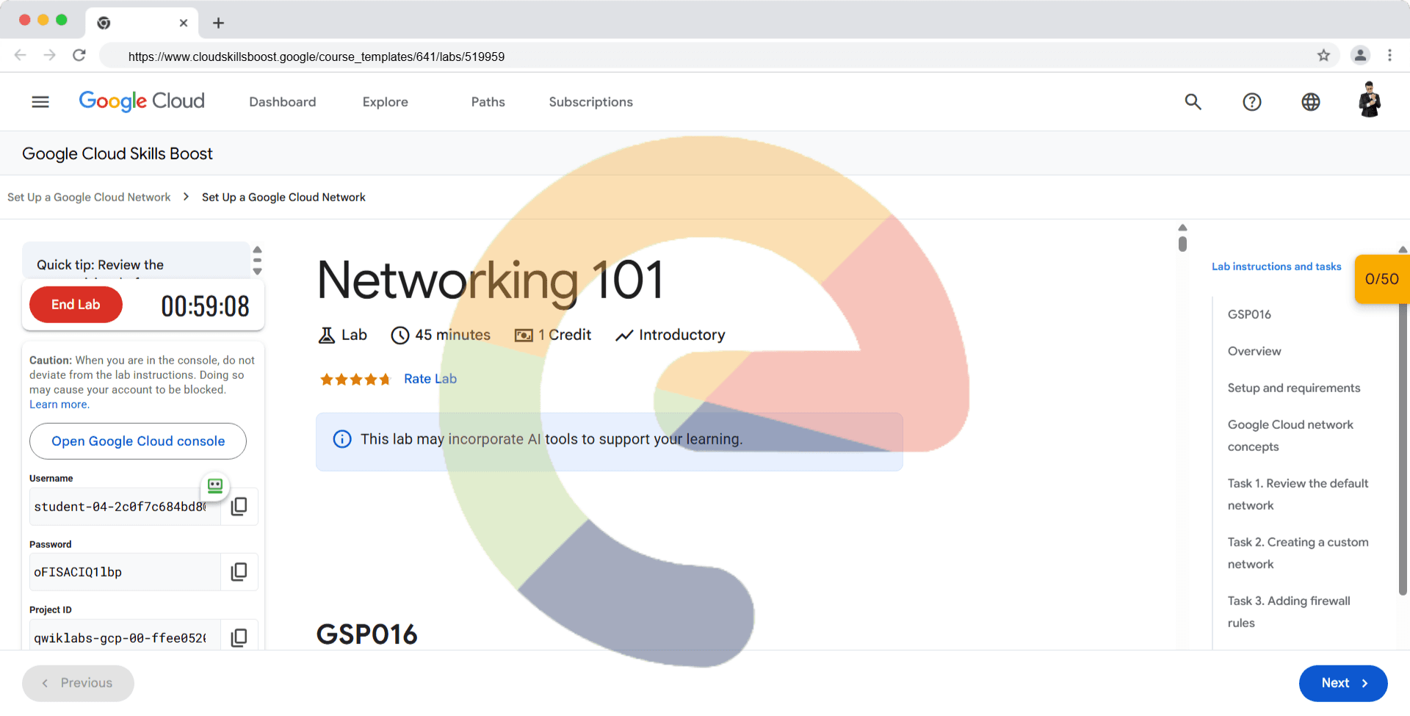Copy the username with copy icon
Image resolution: width=1410 pixels, height=716 pixels.
pyautogui.click(x=239, y=507)
